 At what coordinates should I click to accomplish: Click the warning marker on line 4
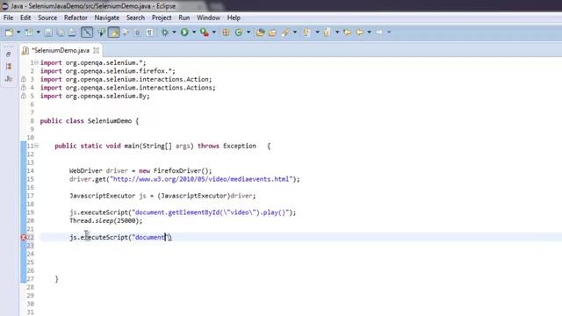pyautogui.click(x=24, y=88)
